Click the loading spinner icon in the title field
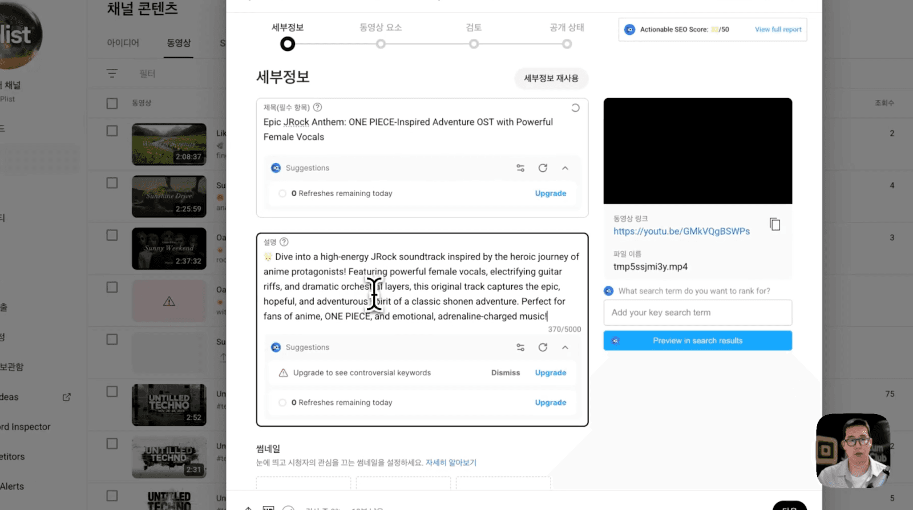913x510 pixels. 575,108
